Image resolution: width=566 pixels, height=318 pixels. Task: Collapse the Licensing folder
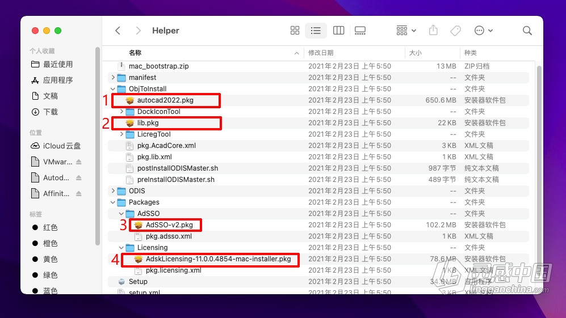(x=121, y=248)
